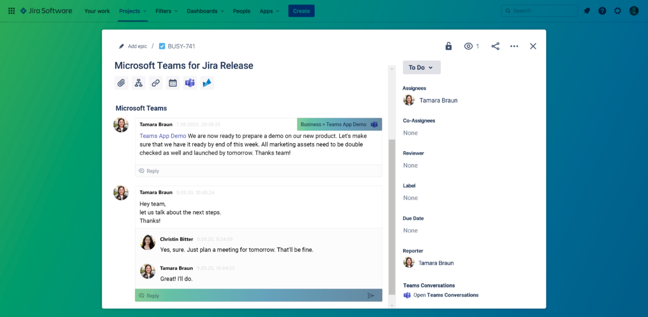Screen dimensions: 648x317
Task: Click Reply in the gradient bar at the bottom
Action: point(149,295)
